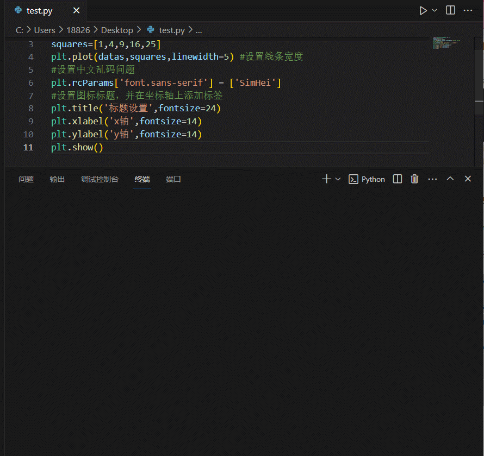Run the Python file with play button

tap(423, 10)
